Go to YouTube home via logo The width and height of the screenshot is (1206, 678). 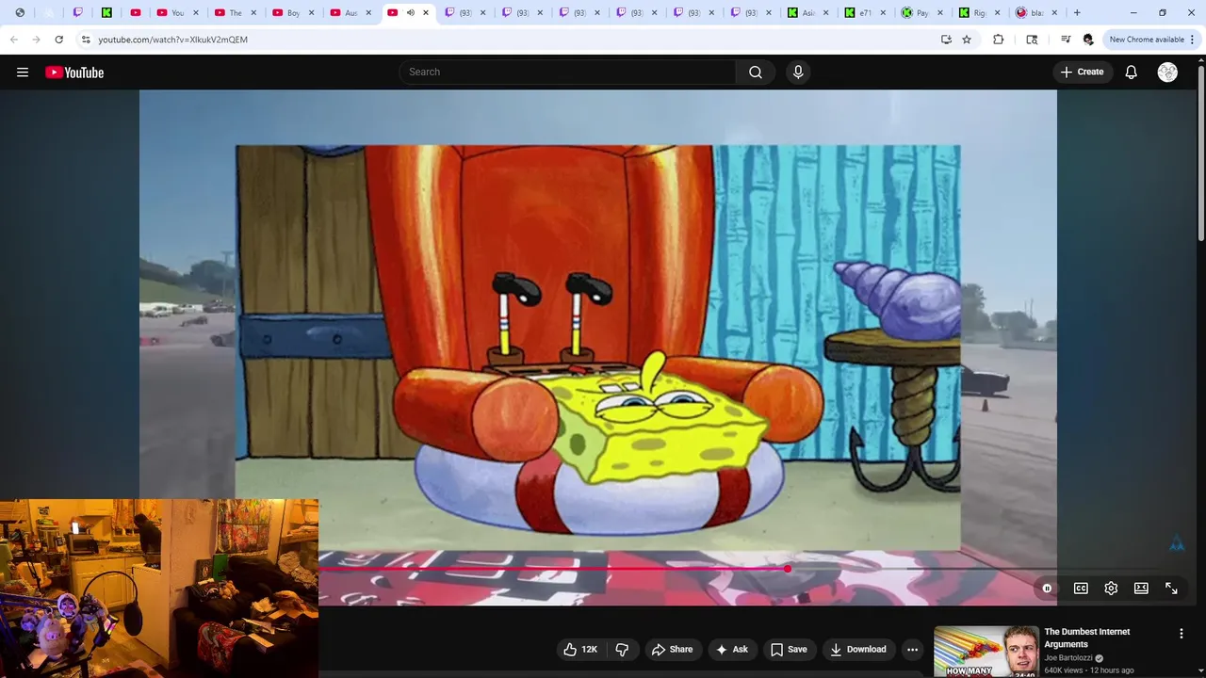[x=74, y=73]
